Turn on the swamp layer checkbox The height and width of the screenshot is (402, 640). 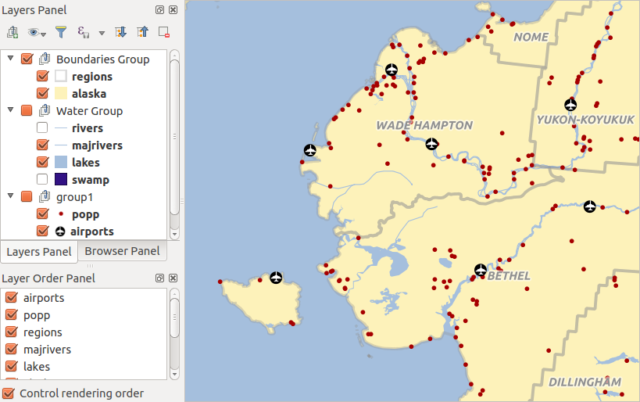42,180
